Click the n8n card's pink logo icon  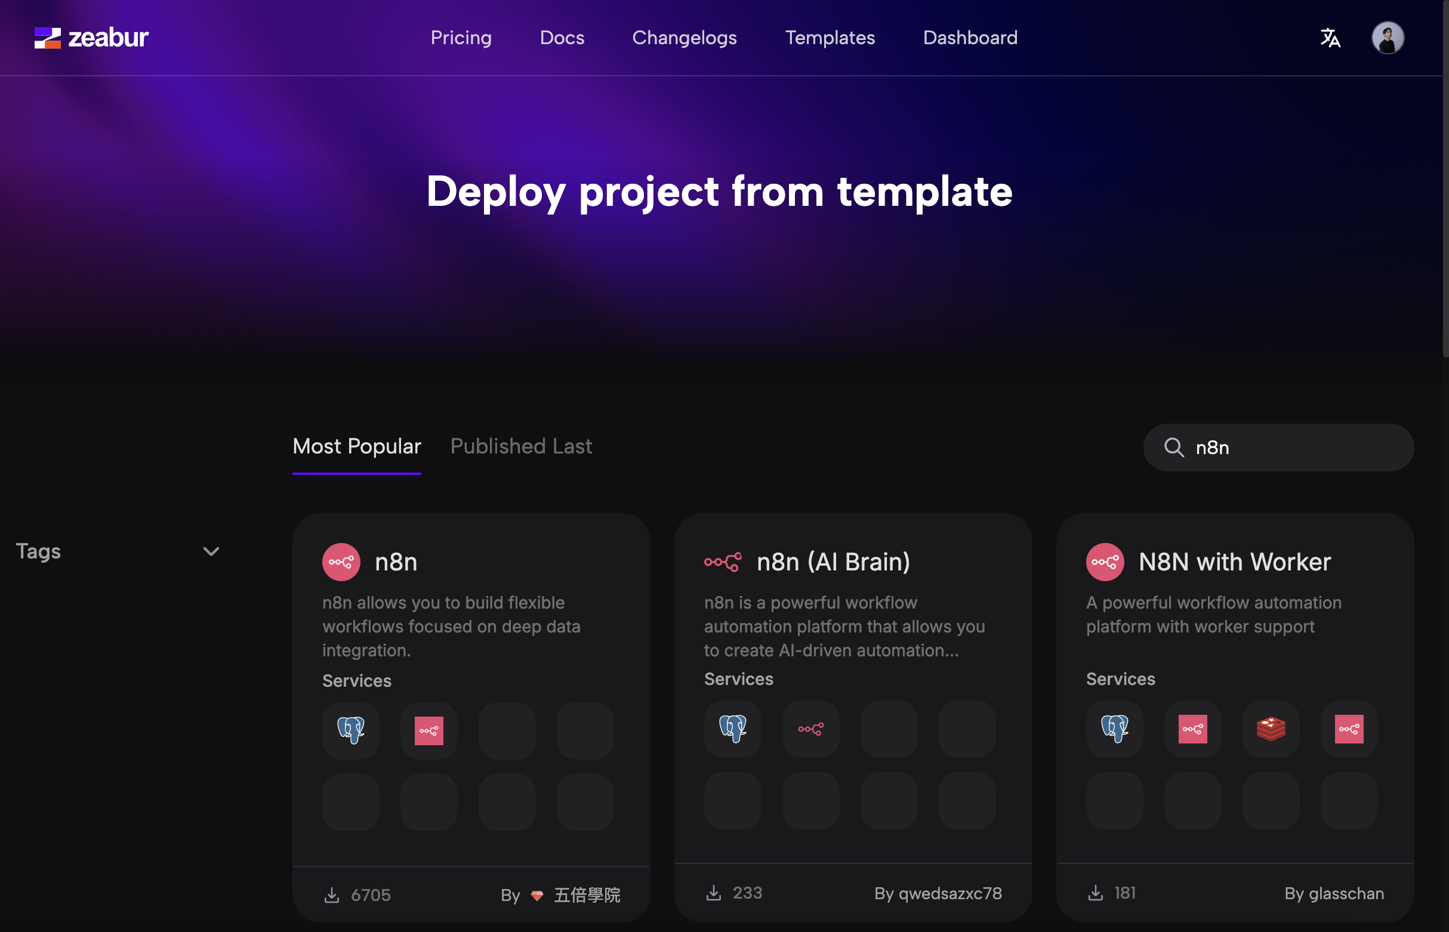(341, 561)
